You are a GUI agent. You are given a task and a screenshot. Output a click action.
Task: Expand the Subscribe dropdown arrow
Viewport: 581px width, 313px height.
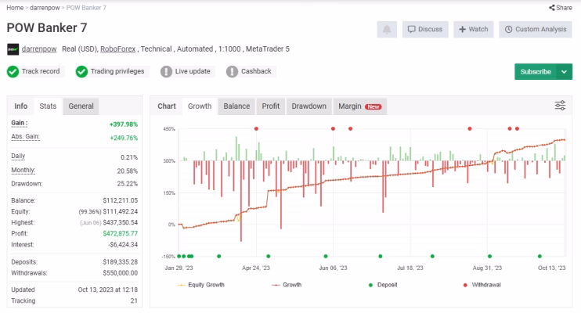click(564, 72)
